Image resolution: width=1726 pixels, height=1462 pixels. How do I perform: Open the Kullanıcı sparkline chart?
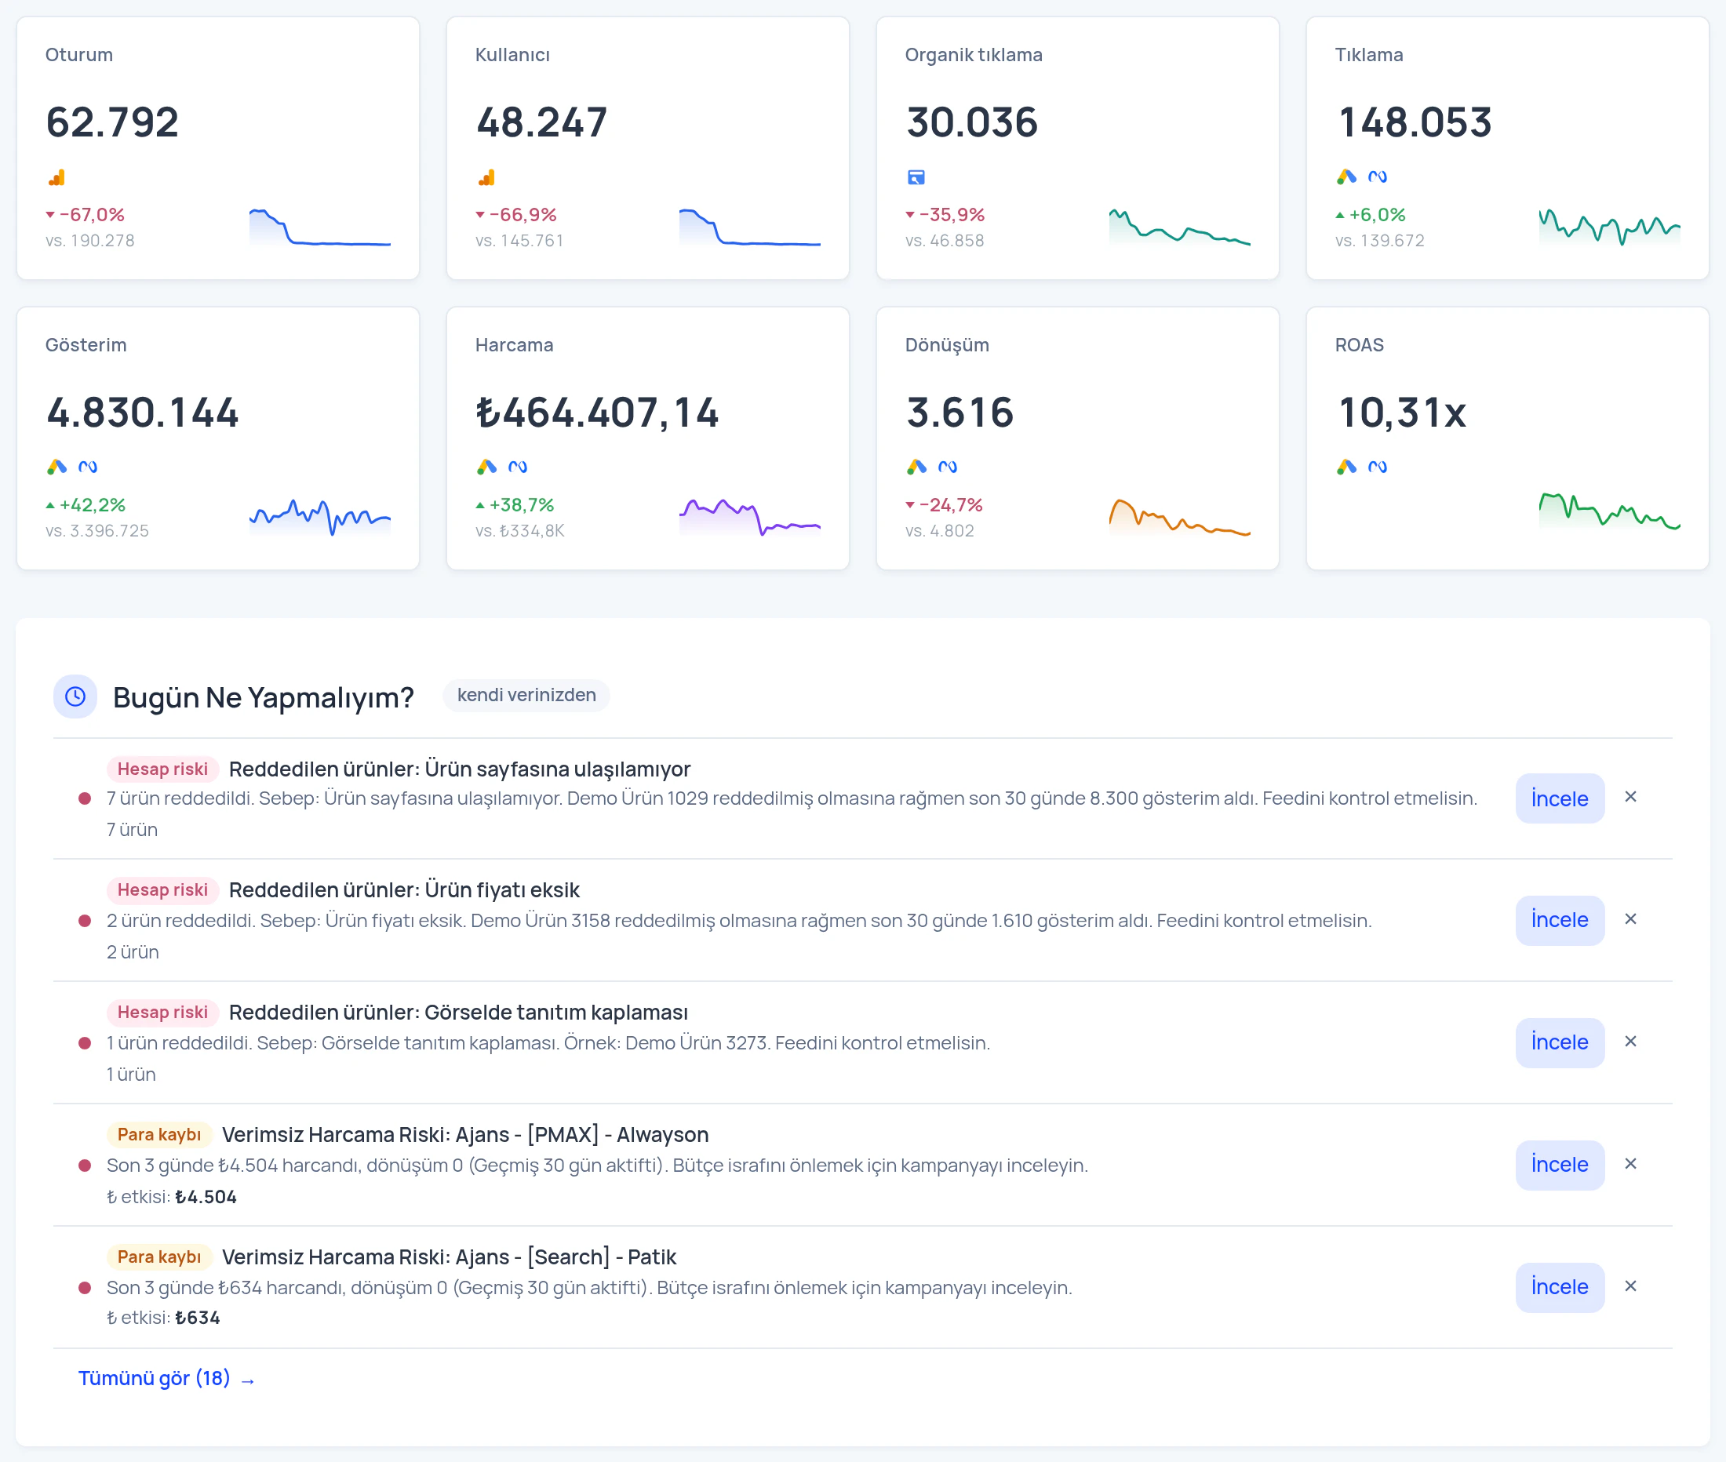(749, 227)
